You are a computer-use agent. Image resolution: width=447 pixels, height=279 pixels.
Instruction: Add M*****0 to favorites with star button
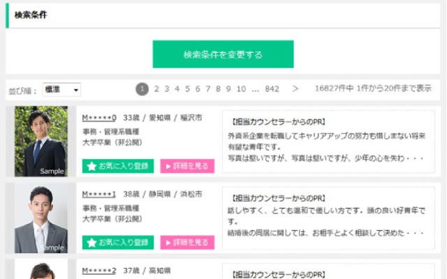tap(117, 166)
